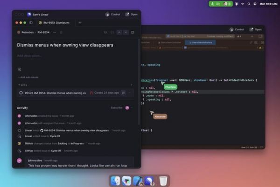Click Add sub-issues

pyautogui.click(x=29, y=77)
